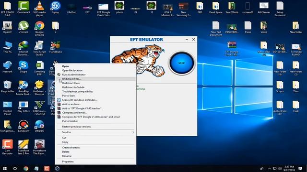
Task: Open the Uplay desktop icon
Action: tap(56, 8)
